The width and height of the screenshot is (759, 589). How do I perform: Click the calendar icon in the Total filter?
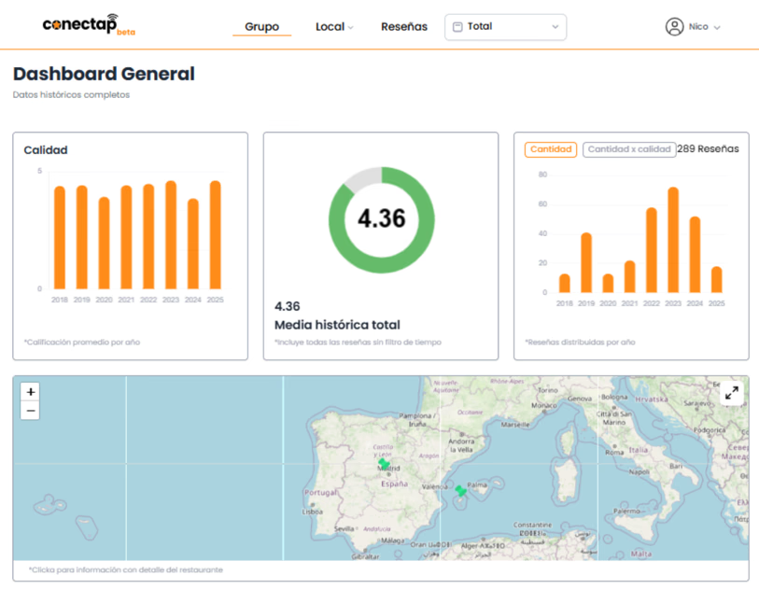point(459,26)
